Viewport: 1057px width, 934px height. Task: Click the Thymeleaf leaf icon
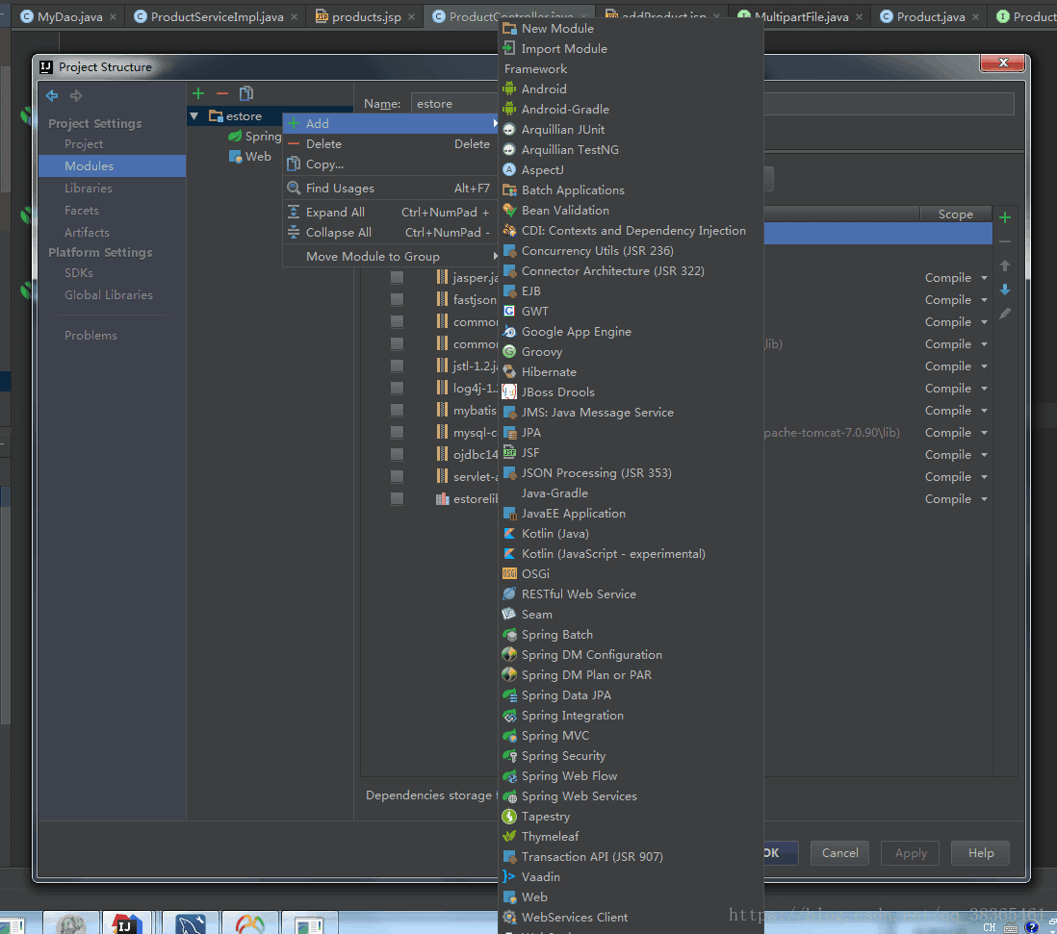tap(509, 836)
